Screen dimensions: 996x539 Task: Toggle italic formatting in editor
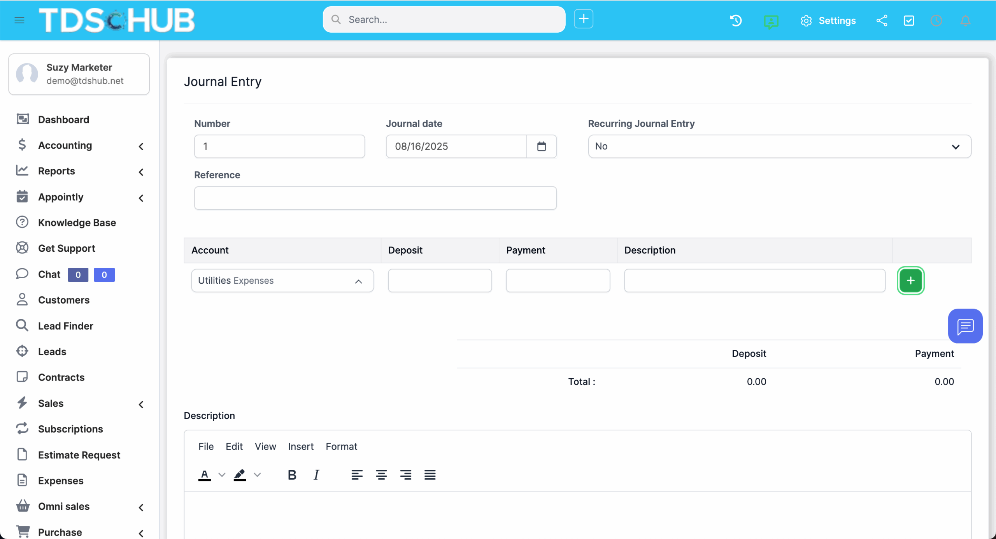click(x=316, y=475)
